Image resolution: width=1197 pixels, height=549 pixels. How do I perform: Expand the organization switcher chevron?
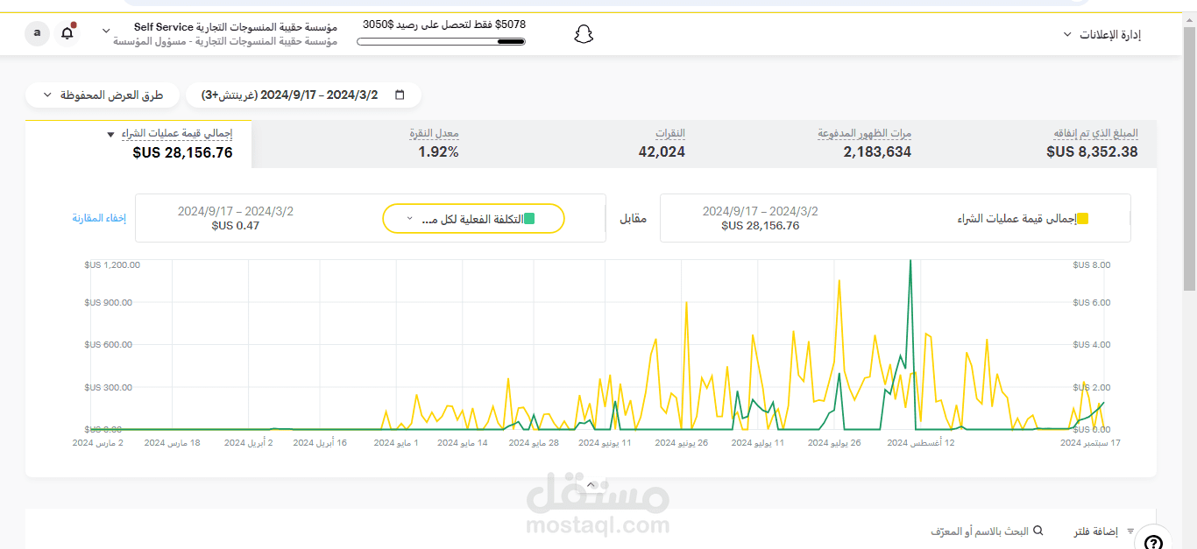(106, 31)
